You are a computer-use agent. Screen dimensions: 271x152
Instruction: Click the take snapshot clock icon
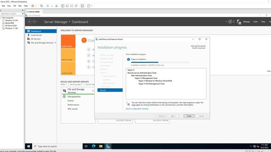pyautogui.click(x=47, y=6)
